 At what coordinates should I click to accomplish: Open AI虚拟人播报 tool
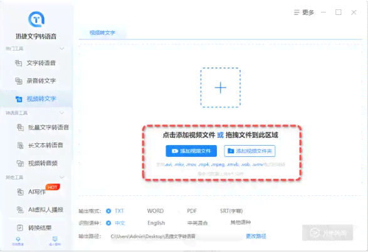pos(40,210)
